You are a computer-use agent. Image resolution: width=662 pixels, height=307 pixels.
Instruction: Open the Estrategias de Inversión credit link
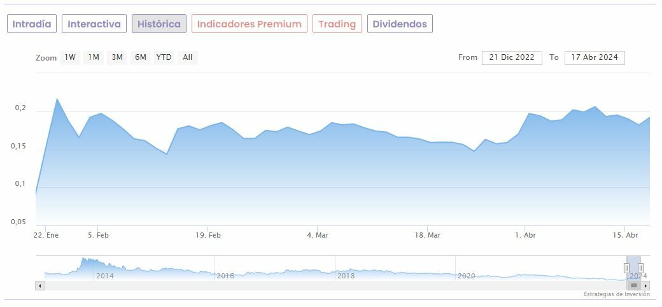tap(617, 294)
